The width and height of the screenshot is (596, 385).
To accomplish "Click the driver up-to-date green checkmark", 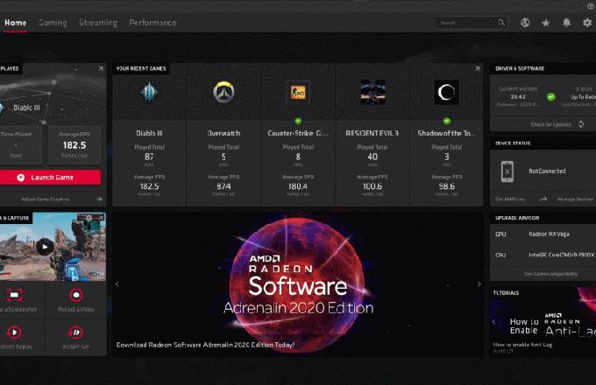I will click(x=550, y=97).
